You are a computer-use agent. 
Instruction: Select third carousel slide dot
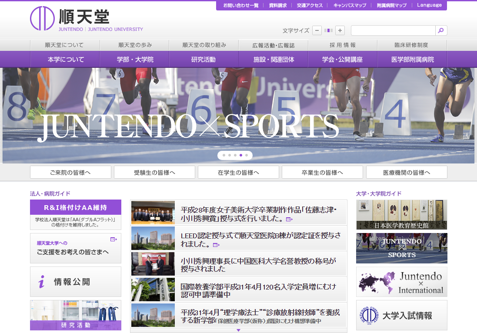(235, 155)
